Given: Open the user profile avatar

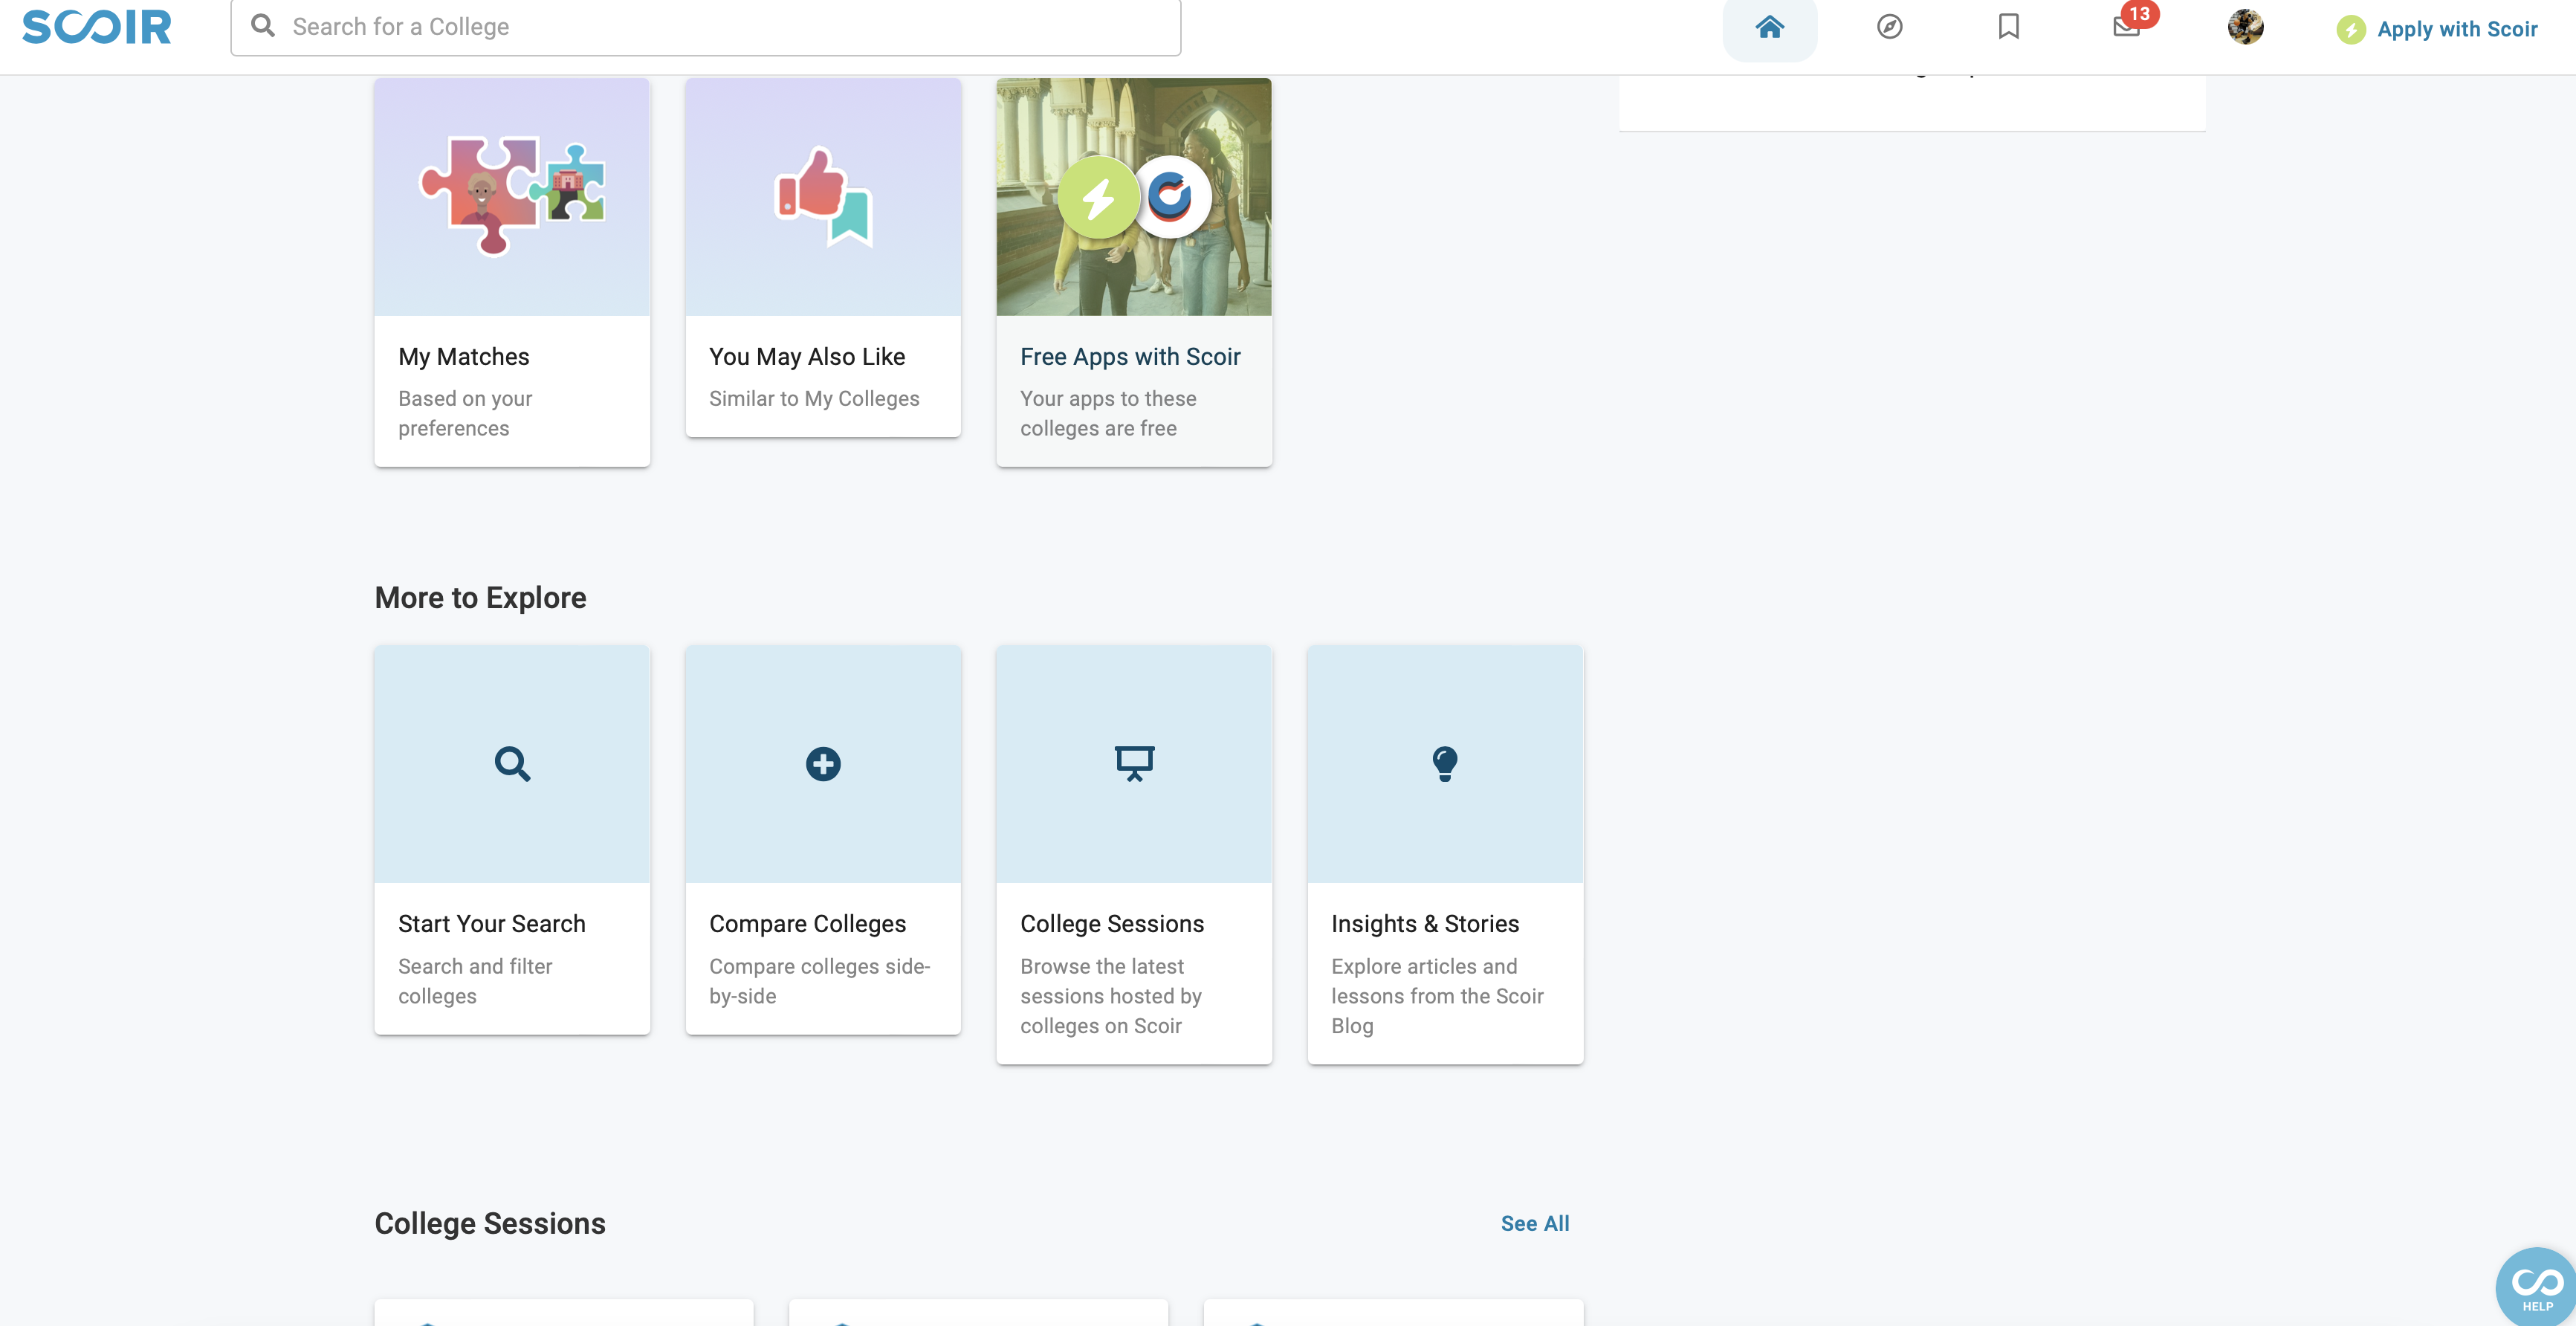Looking at the screenshot, I should coord(2245,27).
